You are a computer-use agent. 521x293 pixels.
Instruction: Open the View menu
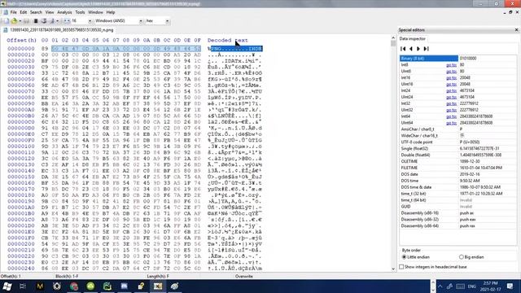pos(50,12)
